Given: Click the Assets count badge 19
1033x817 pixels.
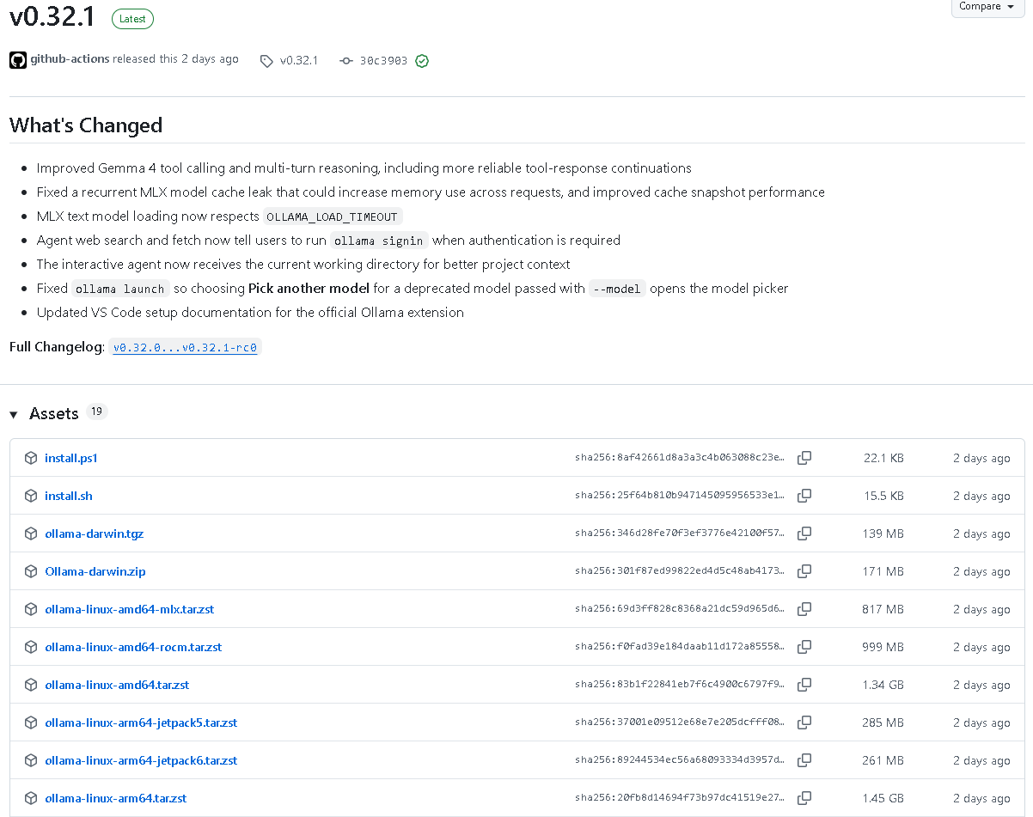Looking at the screenshot, I should (96, 412).
